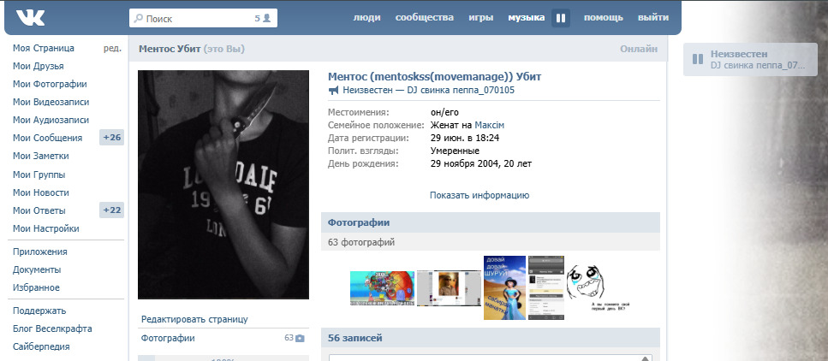Open Мои Новости in sidebar
828x361 pixels.
(x=40, y=192)
